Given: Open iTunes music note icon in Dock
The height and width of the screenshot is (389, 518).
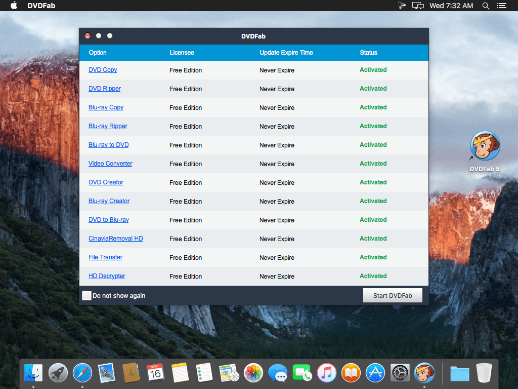Looking at the screenshot, I should [x=326, y=373].
